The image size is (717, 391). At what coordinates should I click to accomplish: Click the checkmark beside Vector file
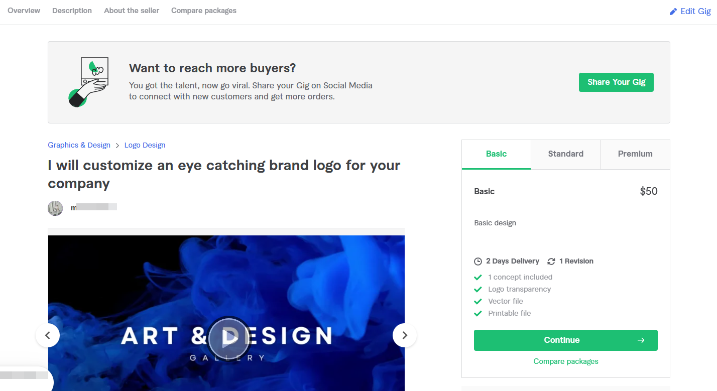point(478,301)
